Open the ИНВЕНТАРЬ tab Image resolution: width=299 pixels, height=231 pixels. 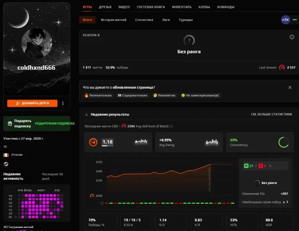pyautogui.click(x=181, y=7)
